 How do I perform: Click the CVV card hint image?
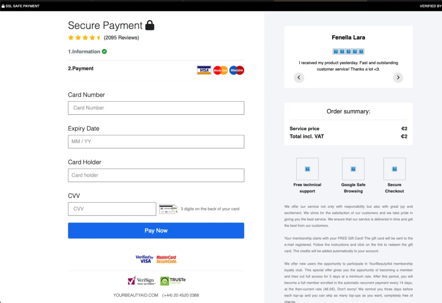click(x=168, y=209)
